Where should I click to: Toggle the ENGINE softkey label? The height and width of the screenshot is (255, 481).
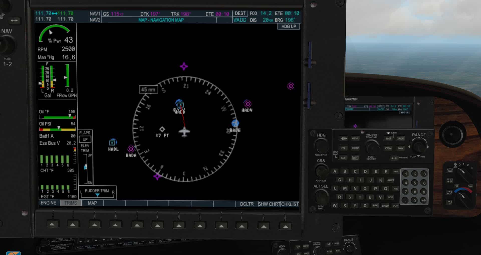point(48,203)
